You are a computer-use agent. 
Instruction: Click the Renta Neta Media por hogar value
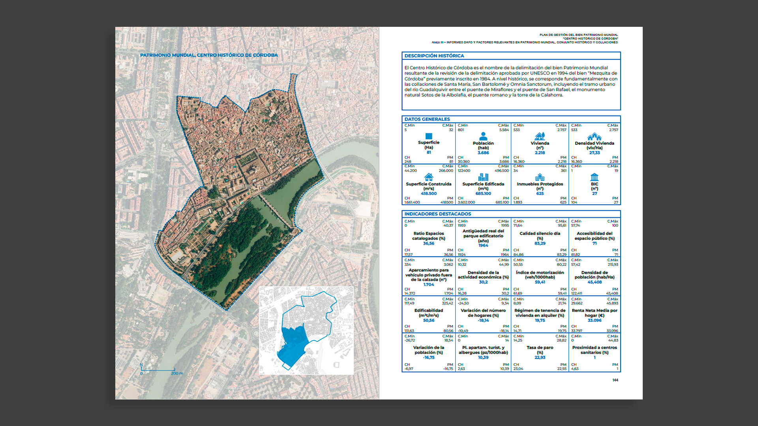(594, 320)
